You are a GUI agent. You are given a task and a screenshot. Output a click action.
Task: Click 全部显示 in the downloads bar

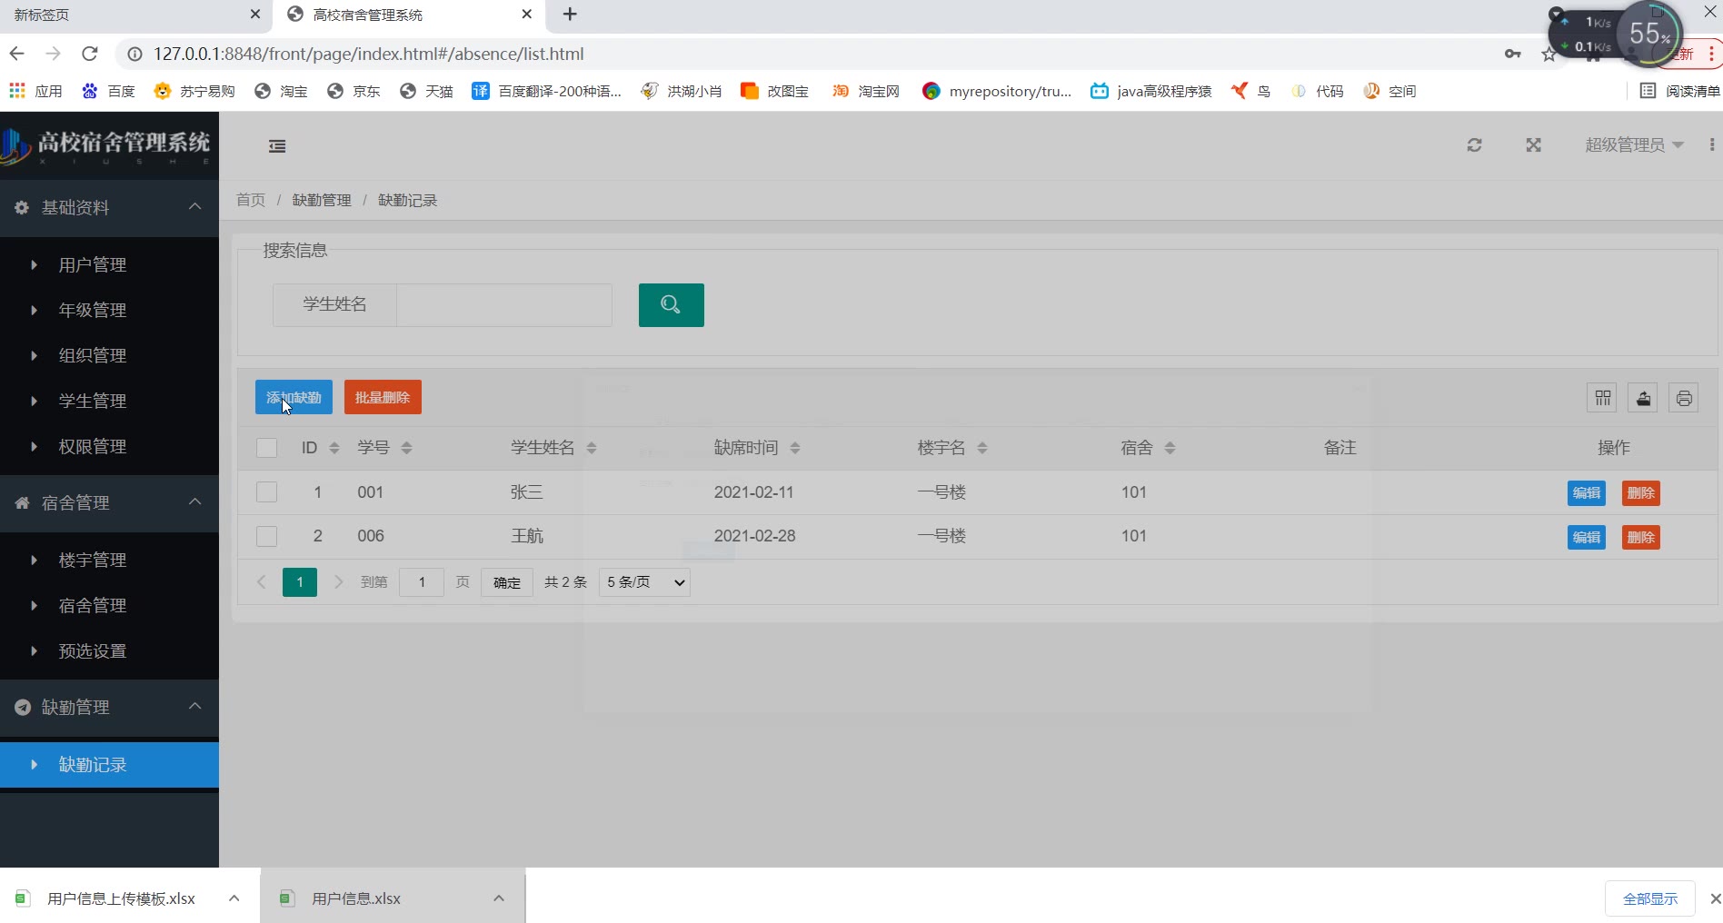(x=1650, y=898)
